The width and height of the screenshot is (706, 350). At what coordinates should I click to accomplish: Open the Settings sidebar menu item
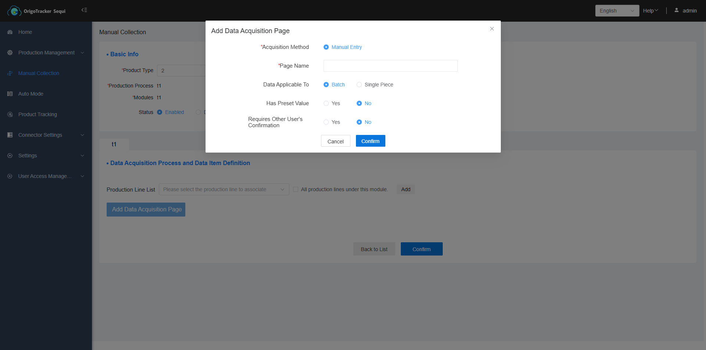tap(28, 156)
